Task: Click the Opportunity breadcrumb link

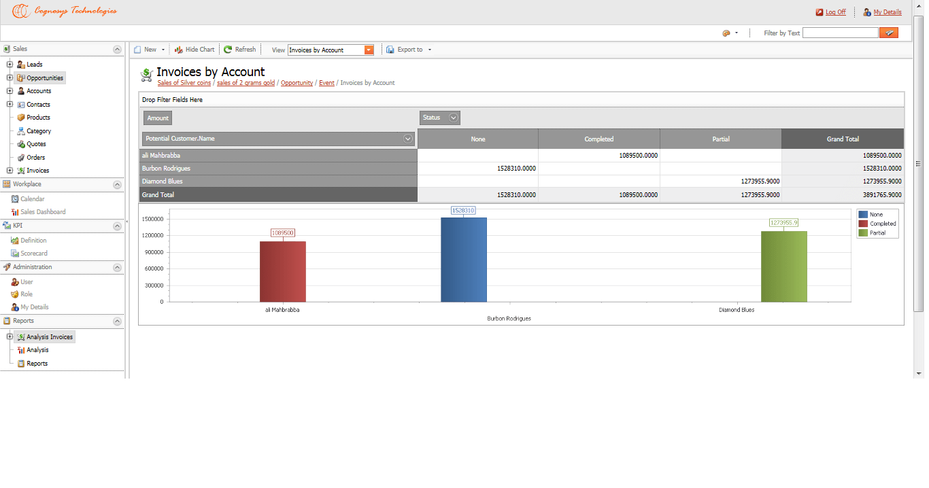Action: click(297, 83)
